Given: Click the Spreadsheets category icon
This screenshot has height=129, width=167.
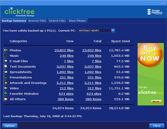Looking at the screenshot, I should (6, 72).
